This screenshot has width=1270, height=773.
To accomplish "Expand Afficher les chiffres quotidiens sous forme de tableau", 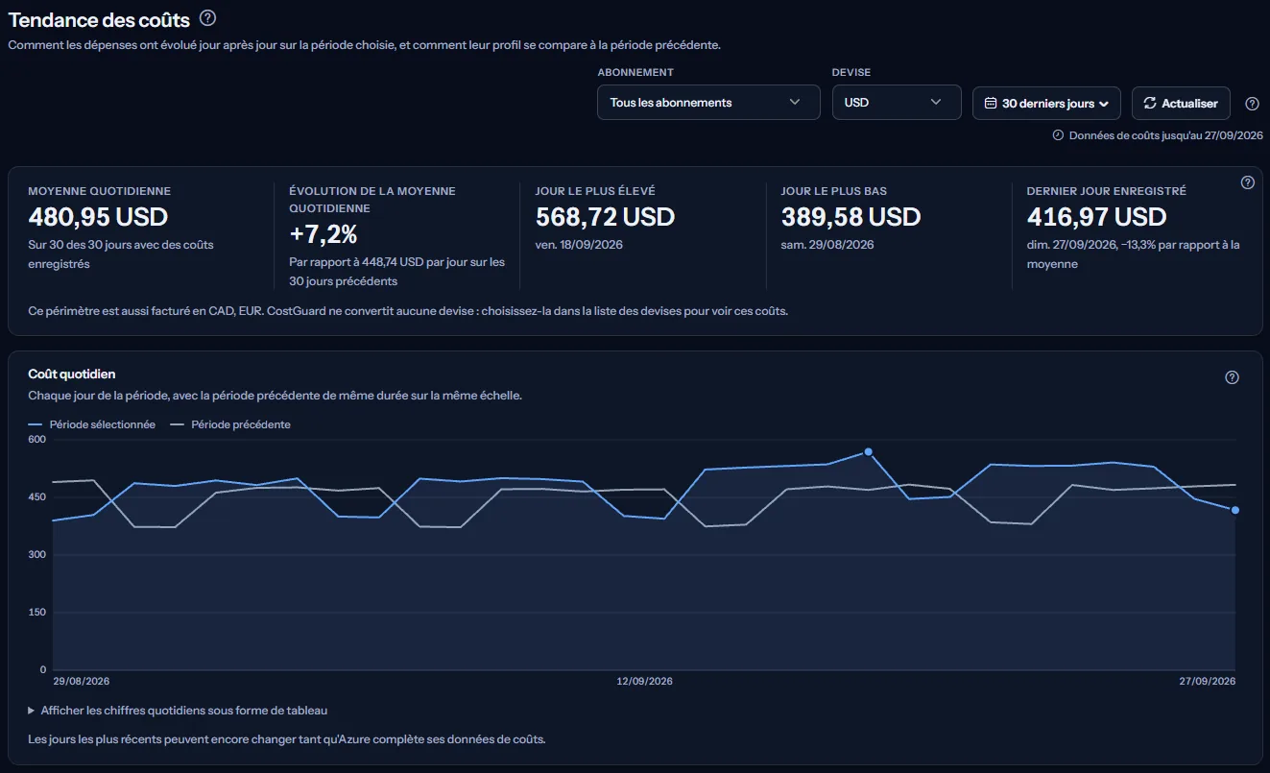I will coord(178,711).
